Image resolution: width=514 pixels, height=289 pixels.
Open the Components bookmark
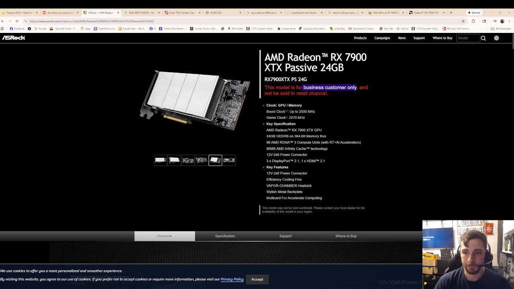click(x=286, y=28)
